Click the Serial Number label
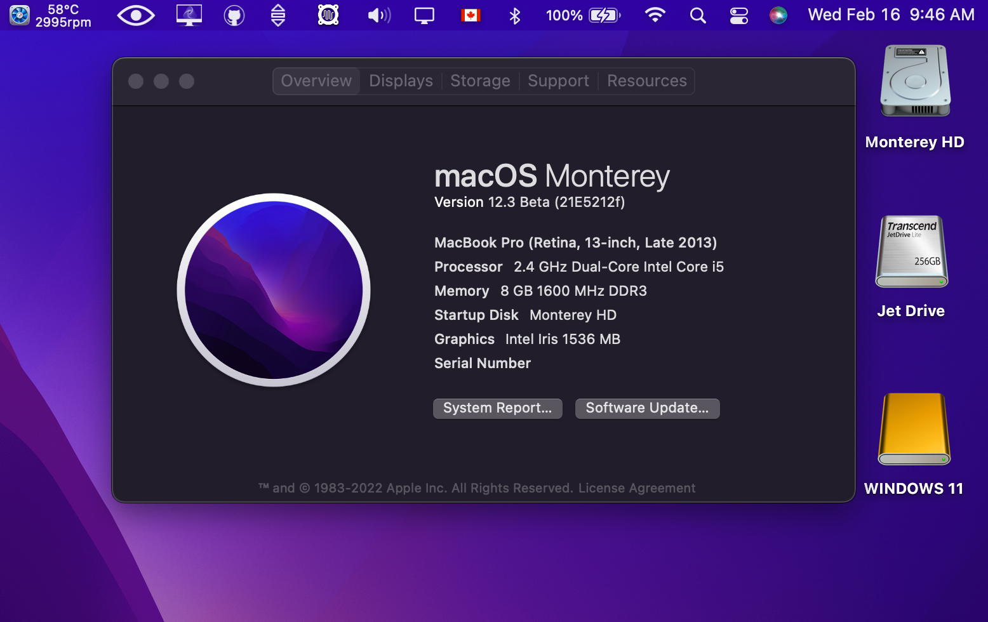Screen dimensions: 988x622 click(483, 363)
